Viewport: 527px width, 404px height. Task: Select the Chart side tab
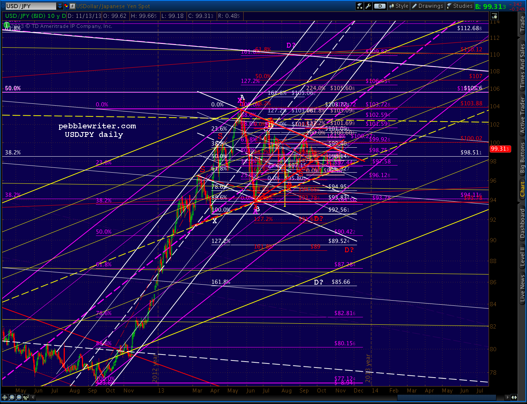pos(523,189)
